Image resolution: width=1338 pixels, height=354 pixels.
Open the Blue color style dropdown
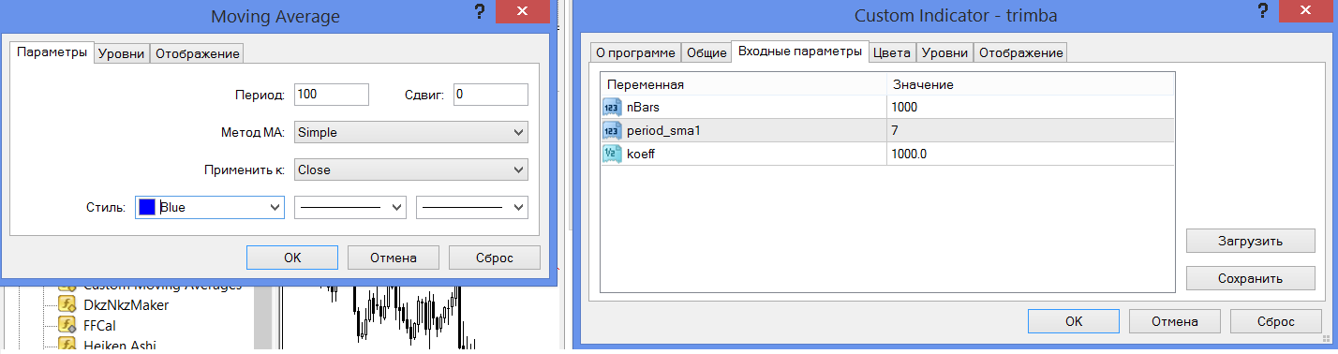tap(209, 208)
